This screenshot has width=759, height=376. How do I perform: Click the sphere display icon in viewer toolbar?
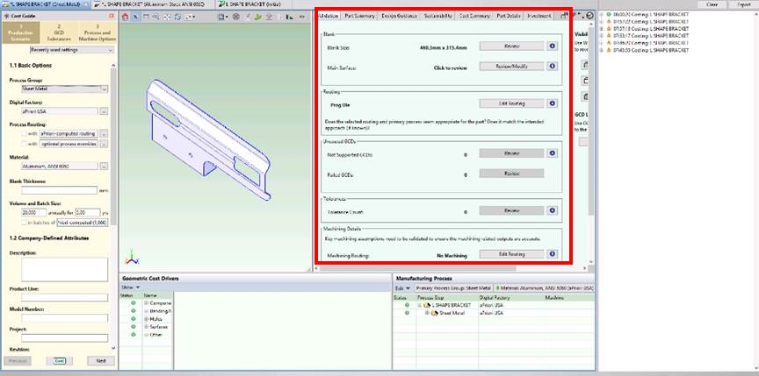click(236, 17)
